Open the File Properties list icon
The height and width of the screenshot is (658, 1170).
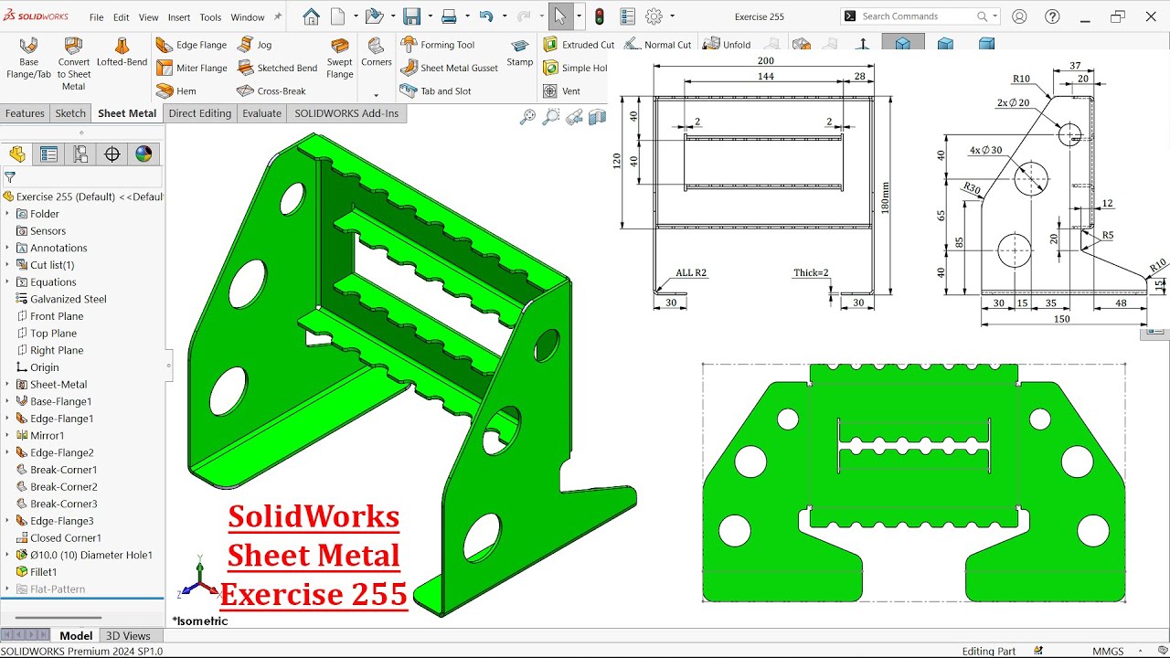click(627, 16)
